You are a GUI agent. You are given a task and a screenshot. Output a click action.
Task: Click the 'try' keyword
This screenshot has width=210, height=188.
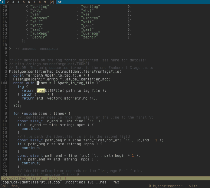coord(21,87)
